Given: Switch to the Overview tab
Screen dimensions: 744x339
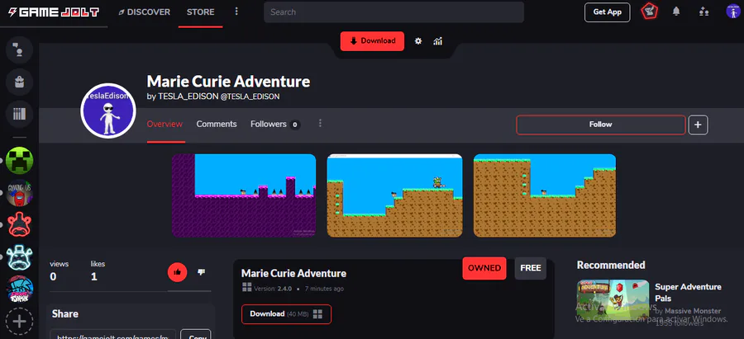Looking at the screenshot, I should 165,124.
